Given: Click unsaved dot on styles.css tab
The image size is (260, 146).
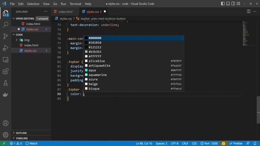Looking at the screenshot, I should (x=105, y=12).
